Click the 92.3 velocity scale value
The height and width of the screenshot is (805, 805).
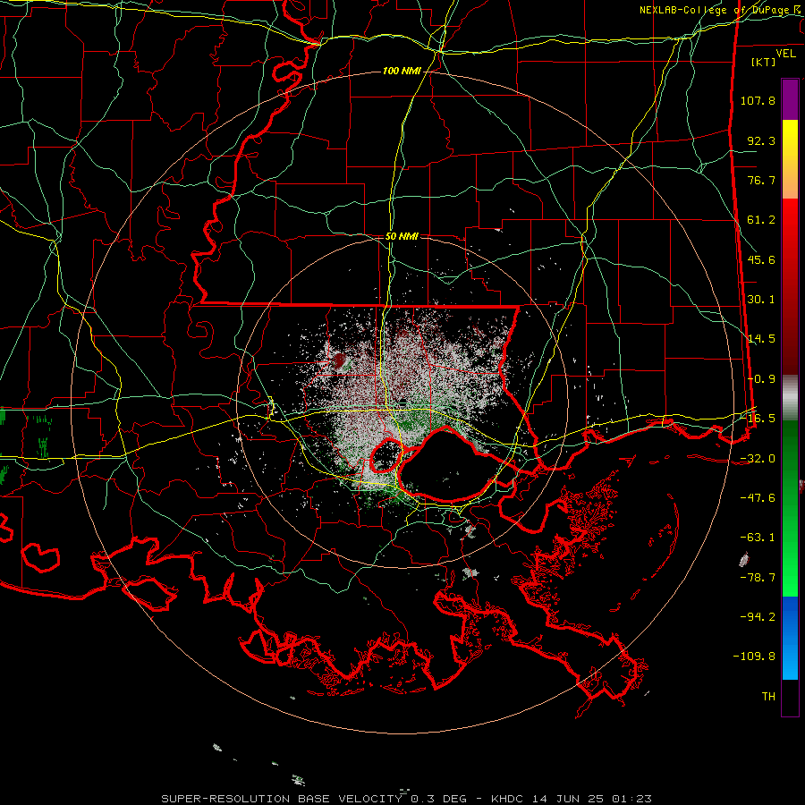point(761,140)
